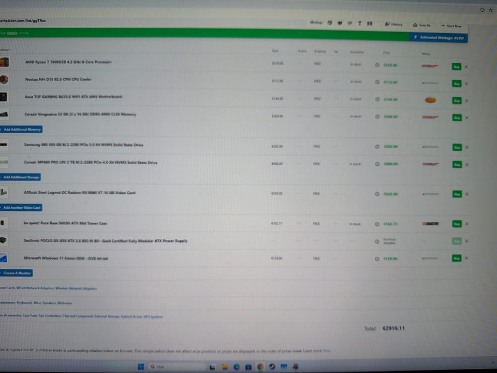Click the Estimated Wattage 453W badge
497x373 pixels.
(x=438, y=38)
